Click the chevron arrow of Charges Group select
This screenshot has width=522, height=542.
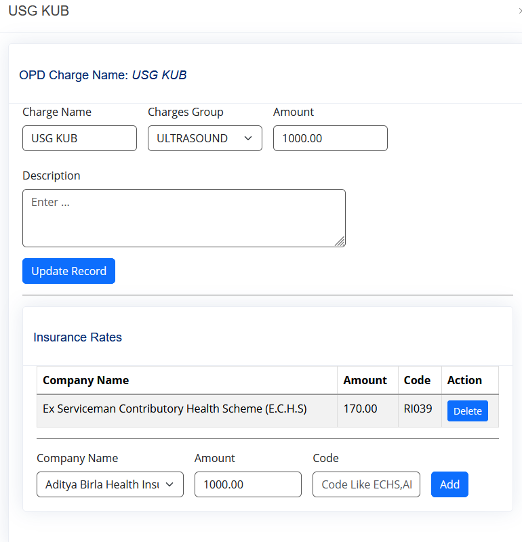pyautogui.click(x=248, y=138)
